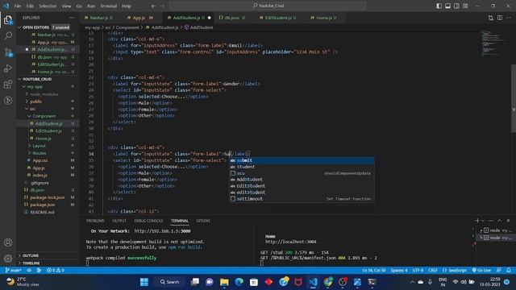Screen dimensions: 516x290
Task: Click UTF-8 encoding in status bar
Action: click(418, 270)
